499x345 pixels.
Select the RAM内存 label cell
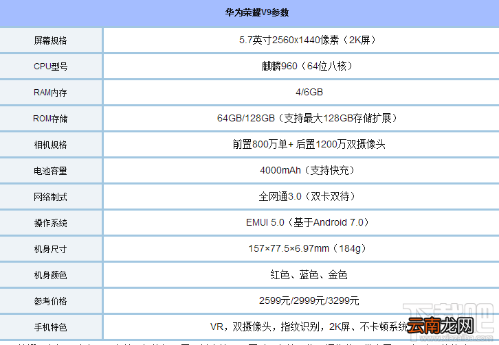click(x=51, y=93)
